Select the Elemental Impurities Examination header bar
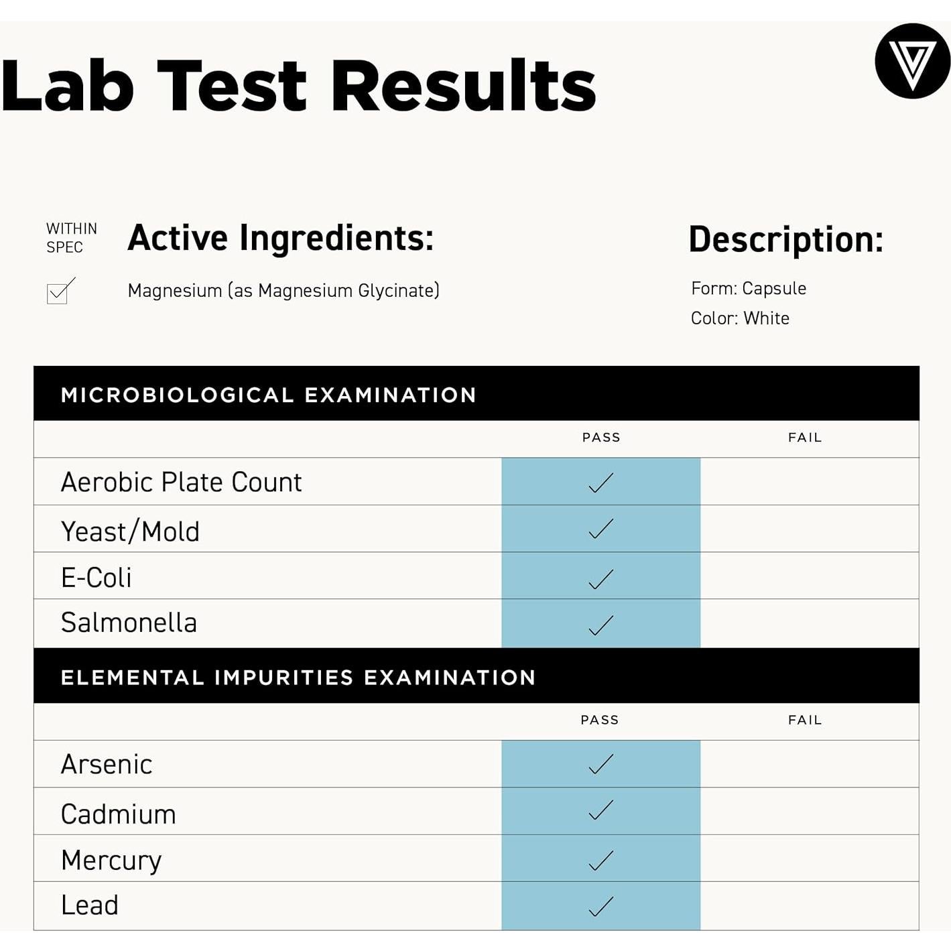This screenshot has height=951, width=951. coord(476,677)
